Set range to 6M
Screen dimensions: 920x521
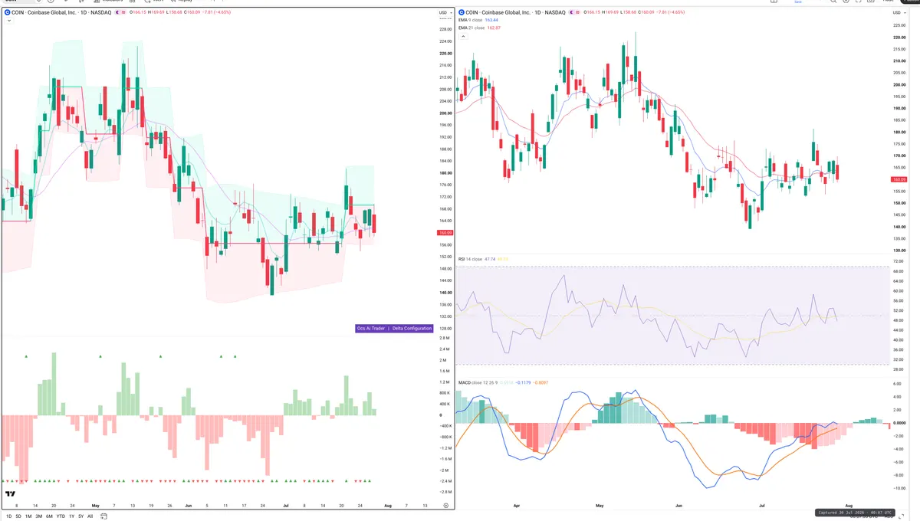pos(49,516)
